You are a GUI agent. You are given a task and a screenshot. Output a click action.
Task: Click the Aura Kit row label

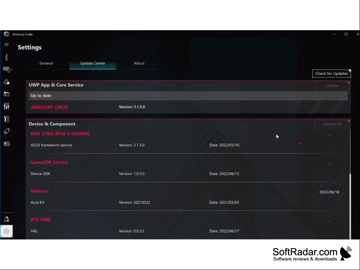coord(38,203)
